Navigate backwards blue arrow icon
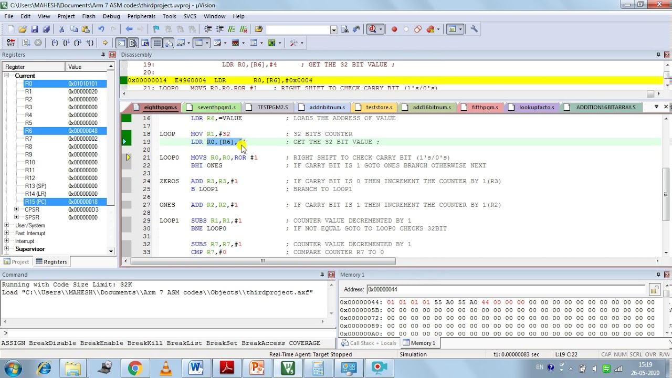672x378 pixels. (x=129, y=29)
